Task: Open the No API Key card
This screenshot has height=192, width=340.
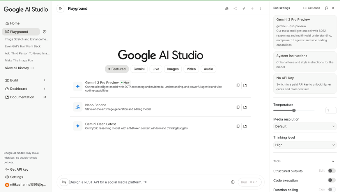Action: coord(305,84)
